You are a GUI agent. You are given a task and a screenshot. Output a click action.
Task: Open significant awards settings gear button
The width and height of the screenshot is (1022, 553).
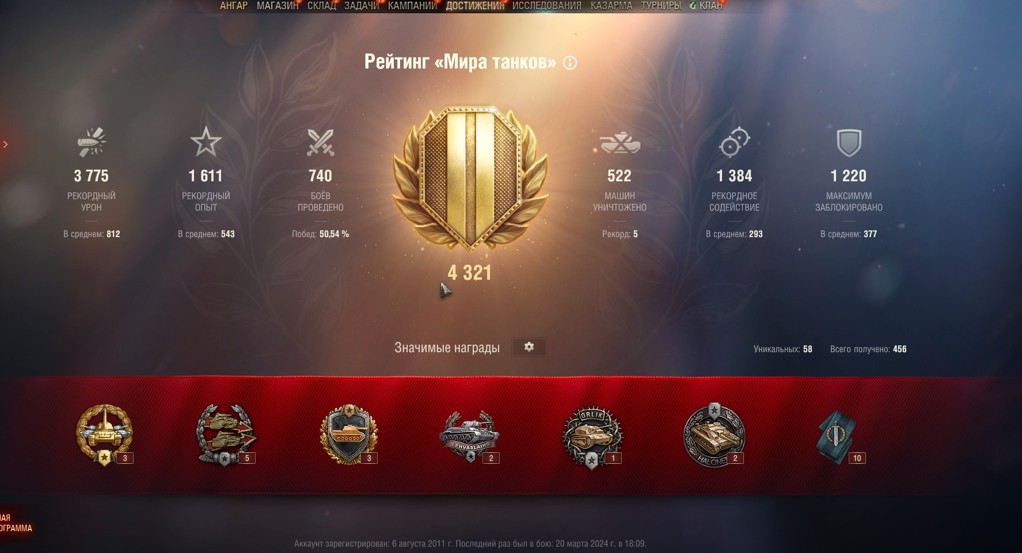[x=529, y=347]
